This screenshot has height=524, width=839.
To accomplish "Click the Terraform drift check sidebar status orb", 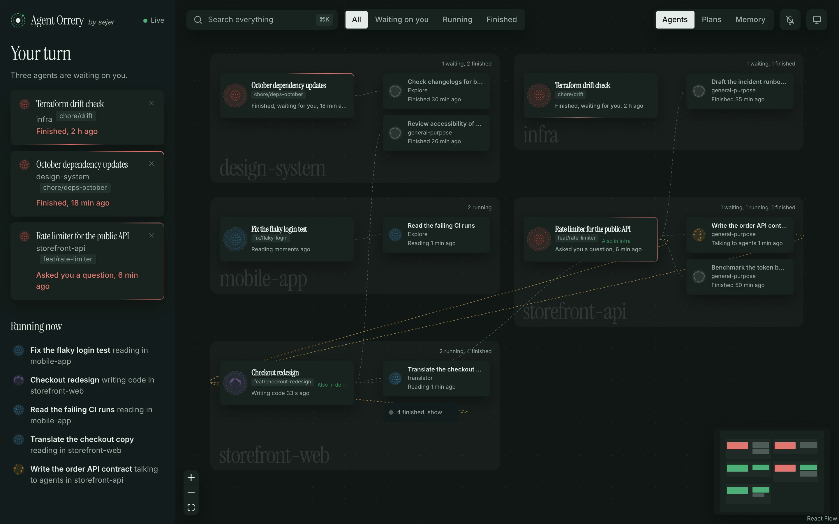I will tap(24, 104).
